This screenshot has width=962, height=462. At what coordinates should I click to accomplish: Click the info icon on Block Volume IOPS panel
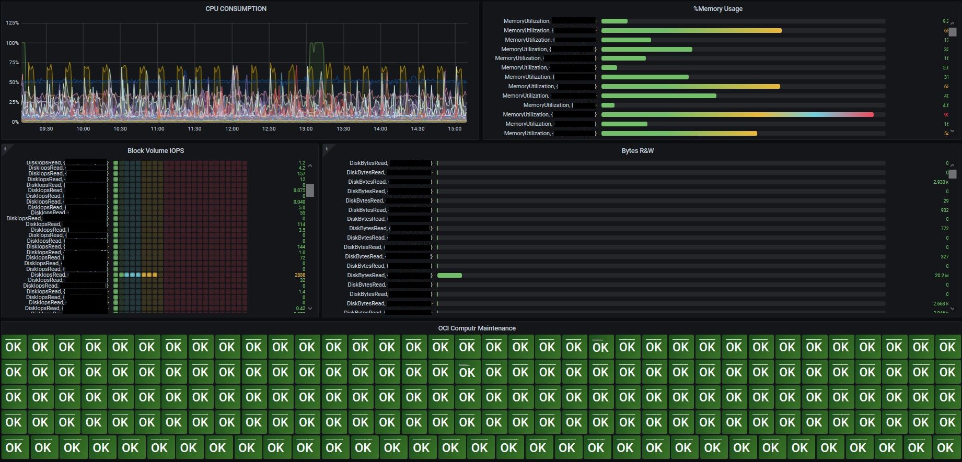click(5, 149)
